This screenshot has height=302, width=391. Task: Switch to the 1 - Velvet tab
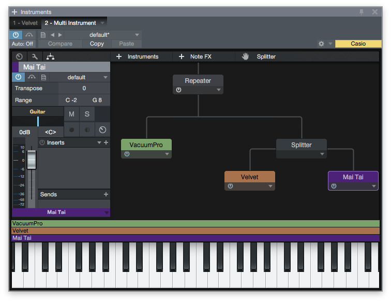(x=25, y=23)
